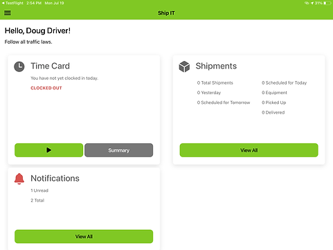Select '0 Delivered' entry
Viewport: 333px width, 250px height.
point(273,112)
